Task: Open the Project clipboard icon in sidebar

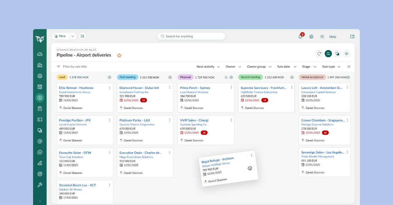Action: 40,109
